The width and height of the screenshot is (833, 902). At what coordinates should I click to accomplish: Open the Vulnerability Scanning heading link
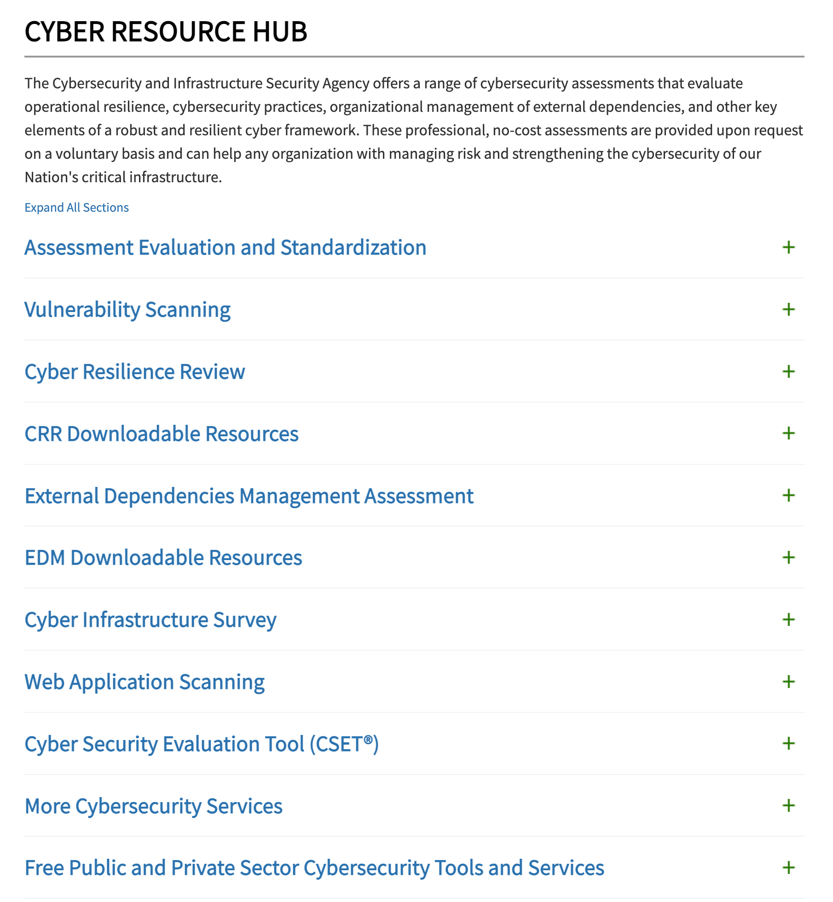coord(127,310)
